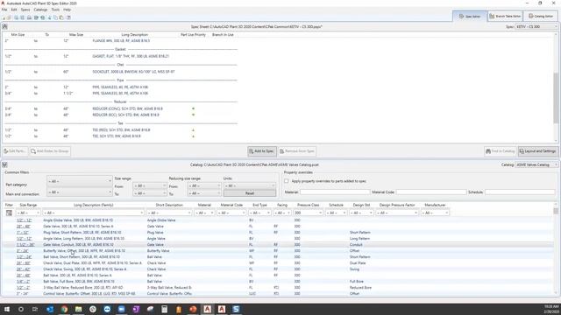Select the GASKET, FLAT row
Viewport: 561px width, 315px height.
pyautogui.click(x=121, y=56)
